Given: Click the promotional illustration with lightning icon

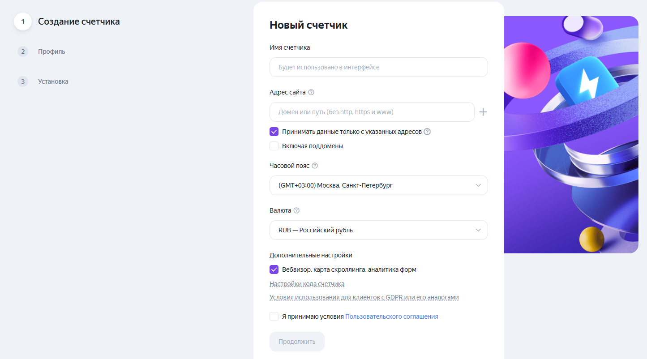Looking at the screenshot, I should point(571,135).
